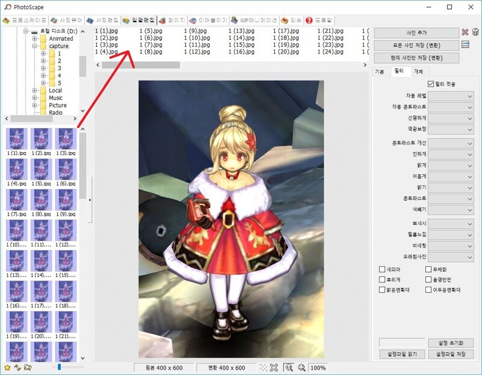Select thumbnail 1 (1).jpg in browser
482x375 pixels.
(17, 142)
